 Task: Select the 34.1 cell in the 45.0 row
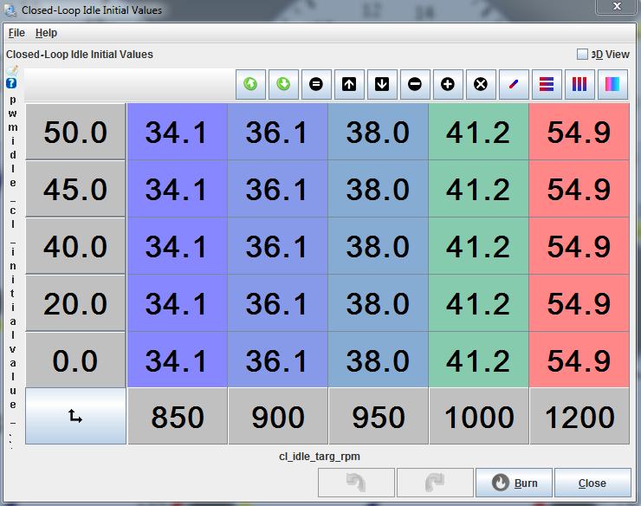point(178,189)
